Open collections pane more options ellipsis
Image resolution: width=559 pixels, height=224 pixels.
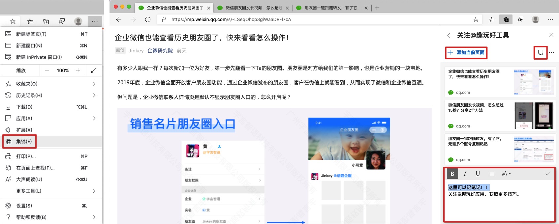click(552, 52)
